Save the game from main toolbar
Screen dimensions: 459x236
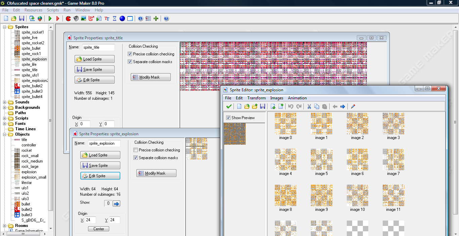pos(22,18)
